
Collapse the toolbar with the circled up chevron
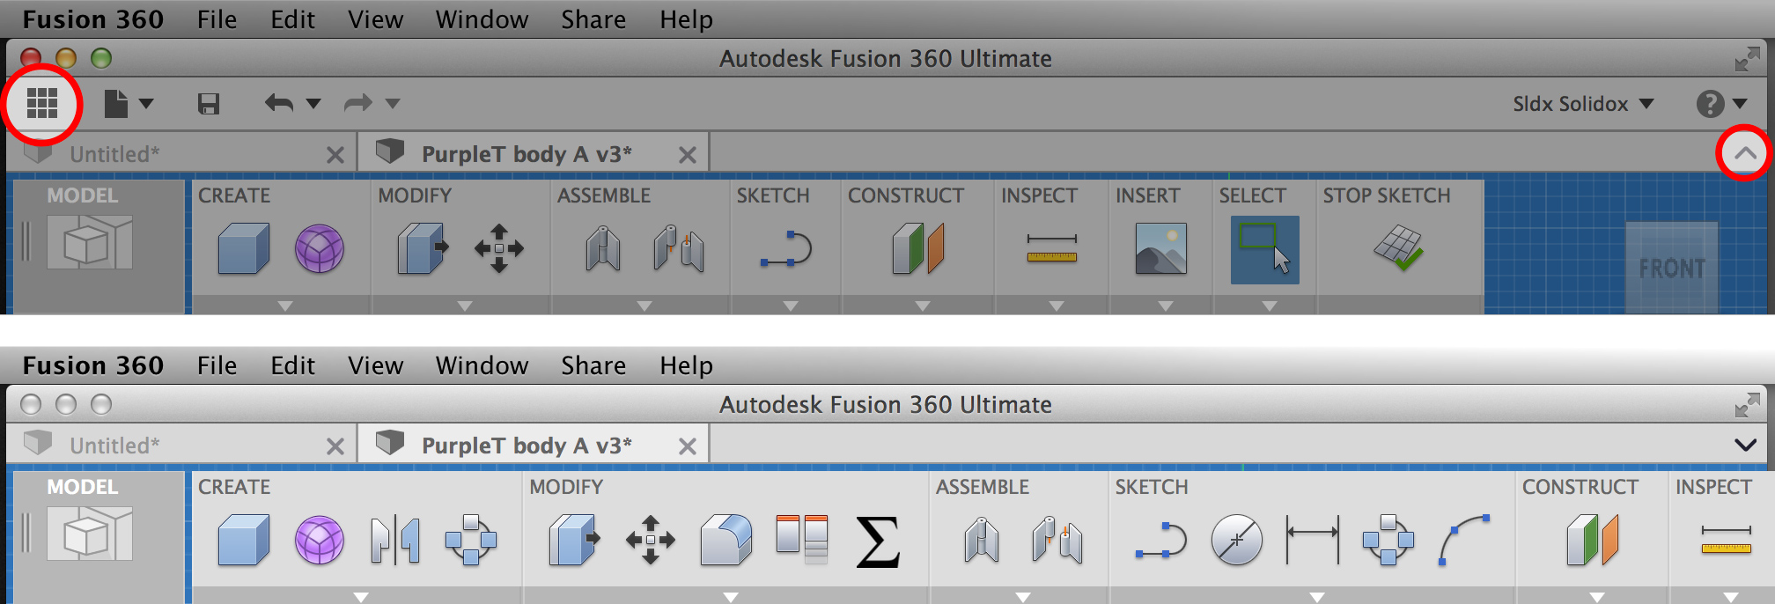[x=1745, y=153]
